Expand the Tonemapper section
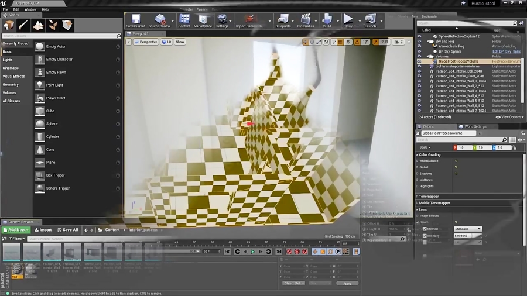 click(418, 197)
